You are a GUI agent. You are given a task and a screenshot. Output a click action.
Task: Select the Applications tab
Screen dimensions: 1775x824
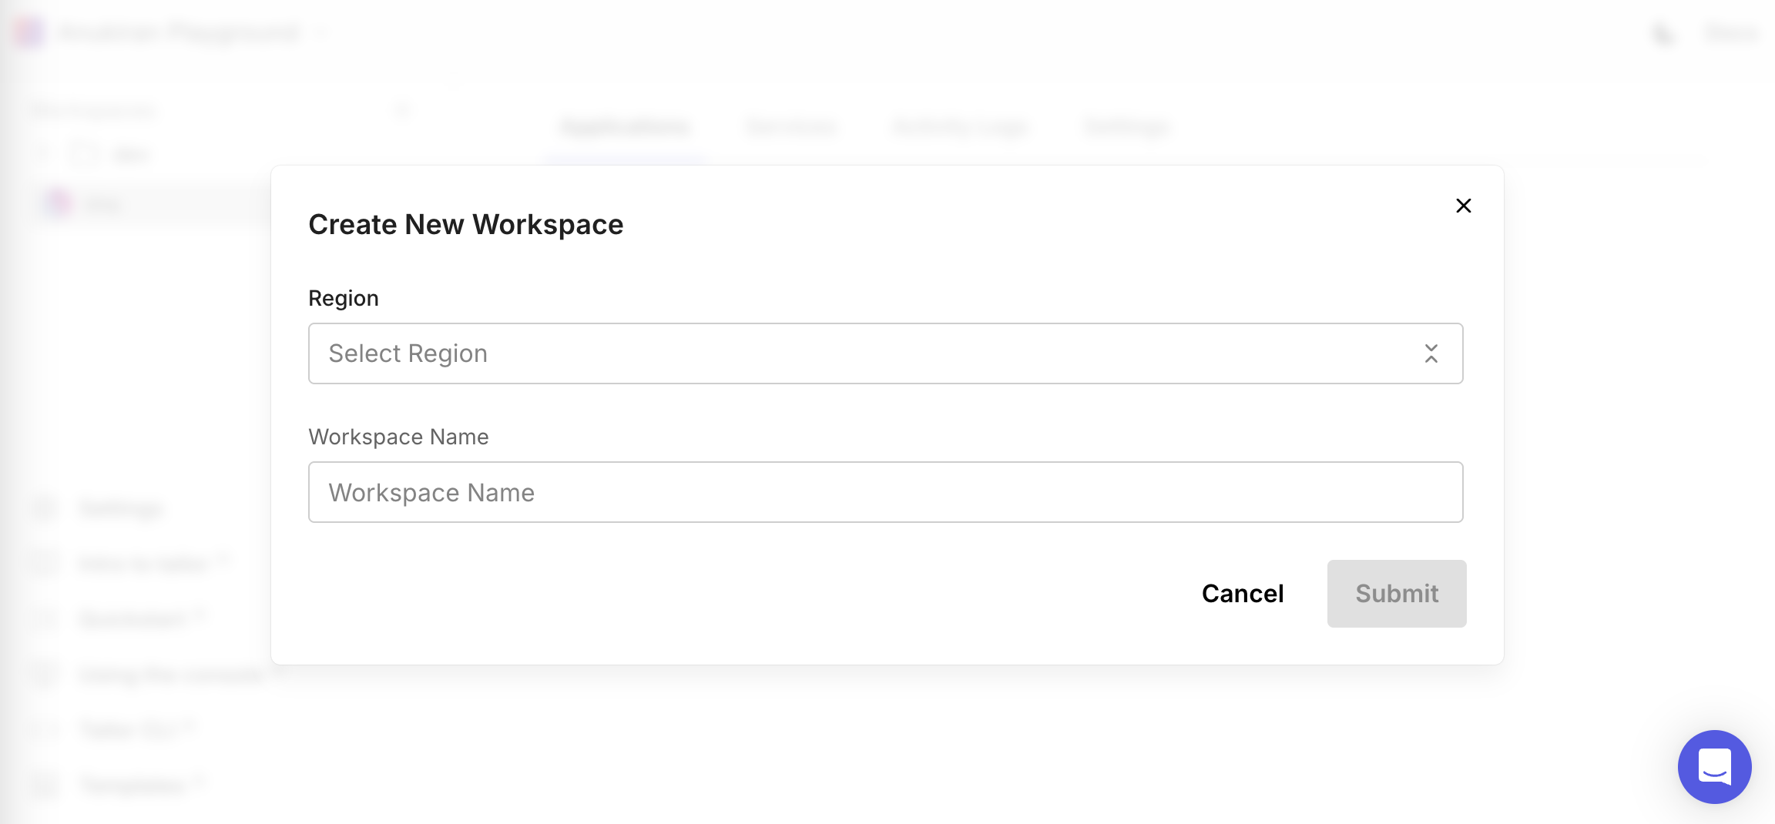[x=626, y=126]
